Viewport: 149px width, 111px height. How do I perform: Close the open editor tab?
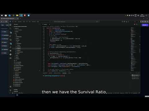pyautogui.click(x=49, y=24)
